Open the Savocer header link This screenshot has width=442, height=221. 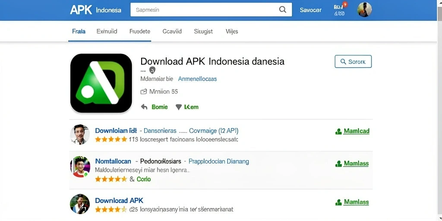(x=310, y=10)
